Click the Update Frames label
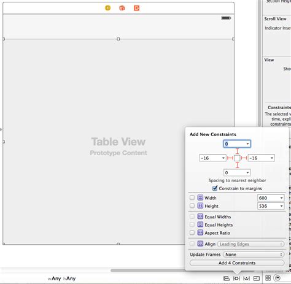The height and width of the screenshot is (284, 291). (205, 255)
